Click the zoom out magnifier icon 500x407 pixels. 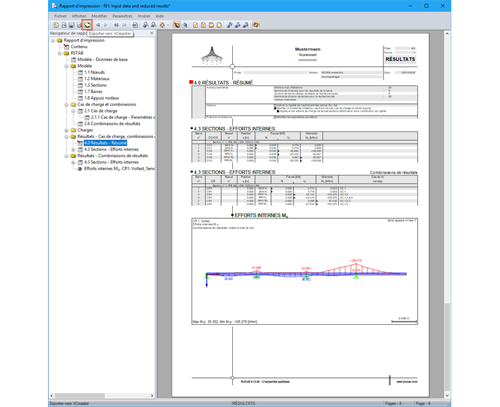(x=153, y=25)
